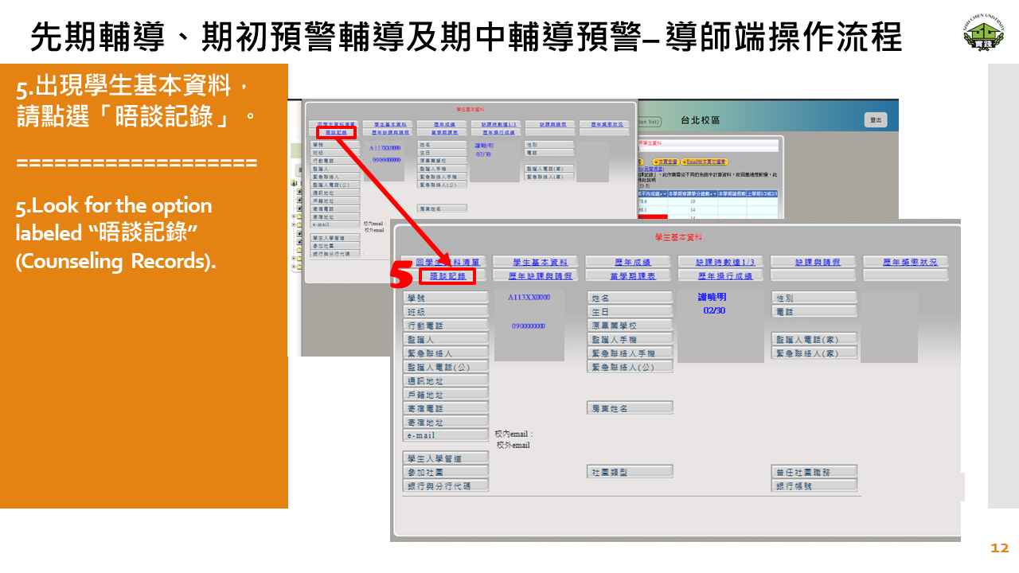Screen dimensions: 1019x573
Task: Click the 銀行帳號 field in enlarged panel
Action: click(814, 485)
